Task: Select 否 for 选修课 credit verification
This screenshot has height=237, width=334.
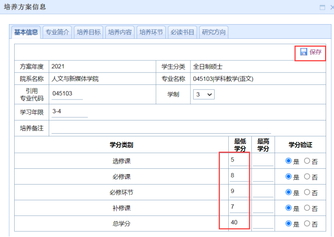Action: click(x=307, y=161)
